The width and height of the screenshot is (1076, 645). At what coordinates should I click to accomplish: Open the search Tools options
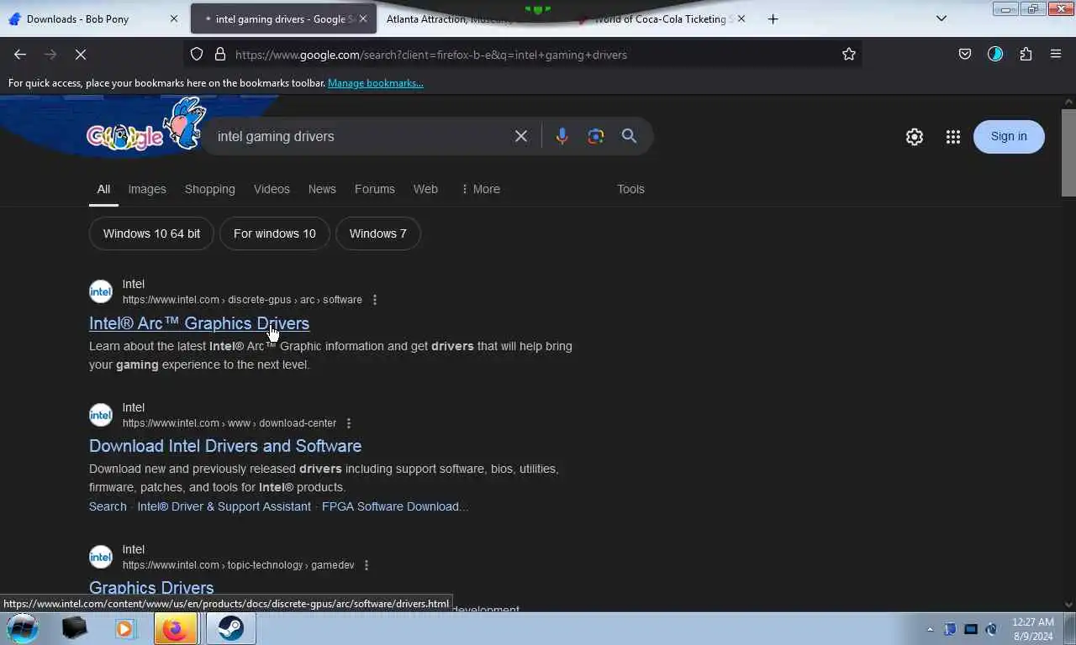pyautogui.click(x=630, y=189)
